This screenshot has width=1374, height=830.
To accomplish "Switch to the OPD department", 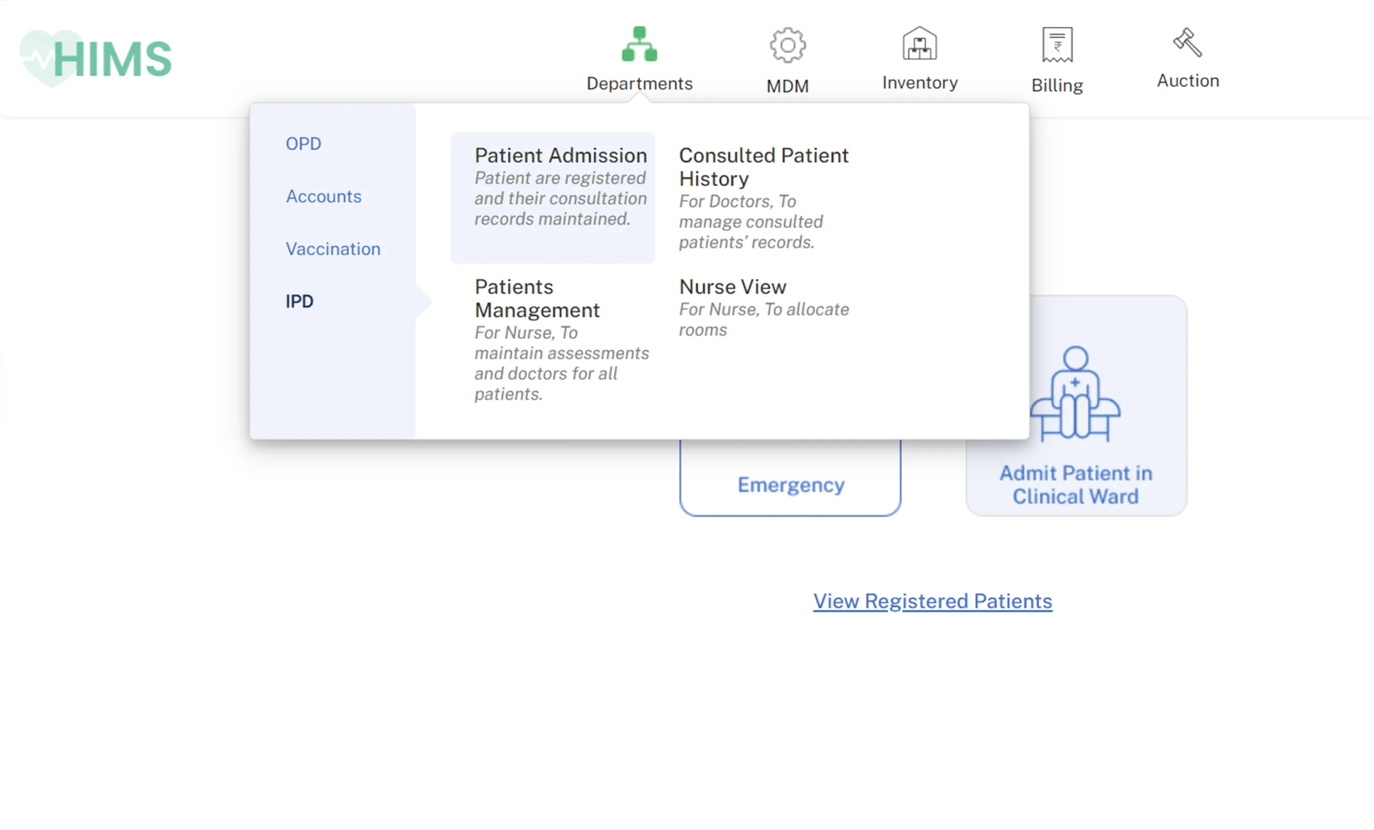I will pos(303,143).
